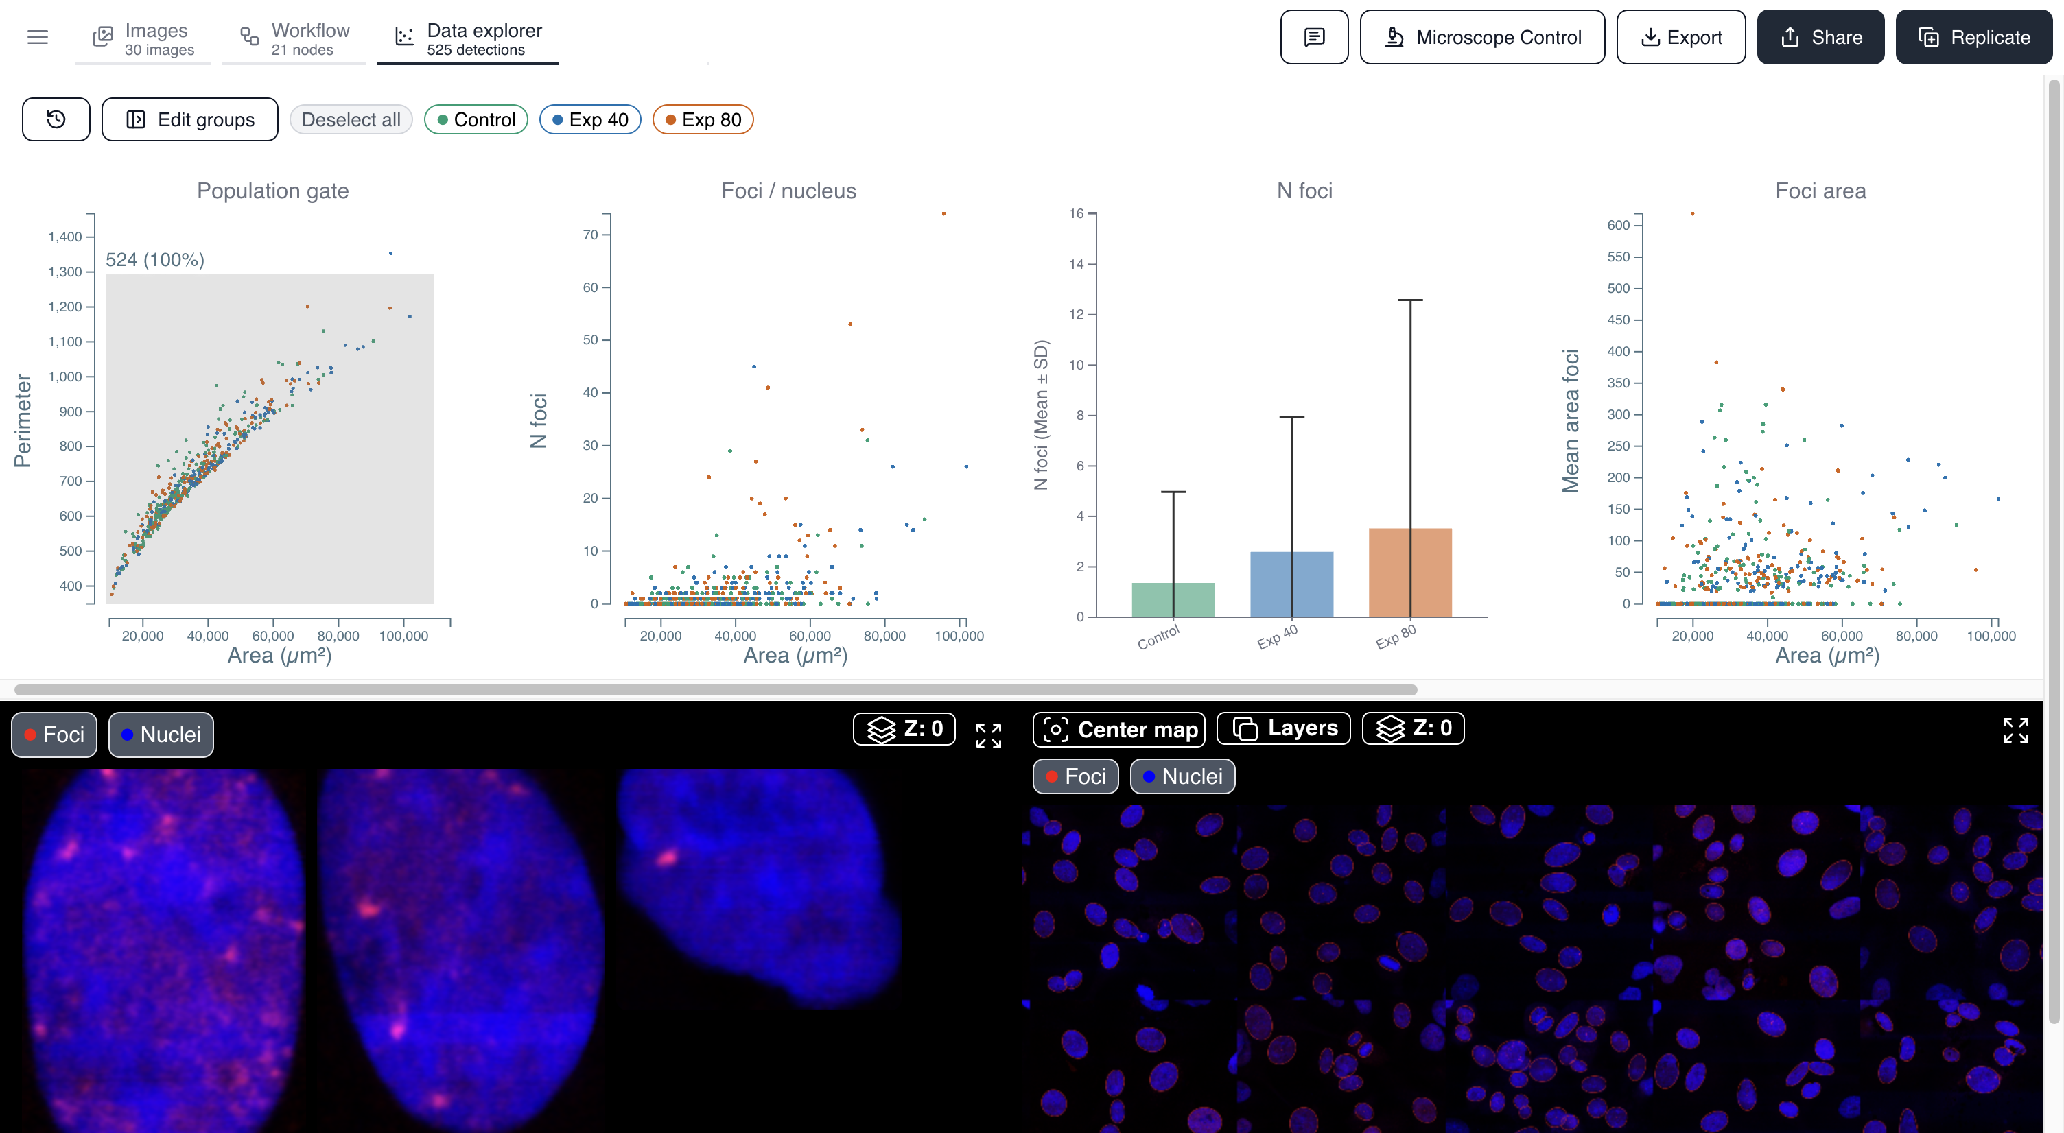Toggle the Exp 80 group chip
Viewport: 2064px width, 1133px height.
[x=703, y=119]
